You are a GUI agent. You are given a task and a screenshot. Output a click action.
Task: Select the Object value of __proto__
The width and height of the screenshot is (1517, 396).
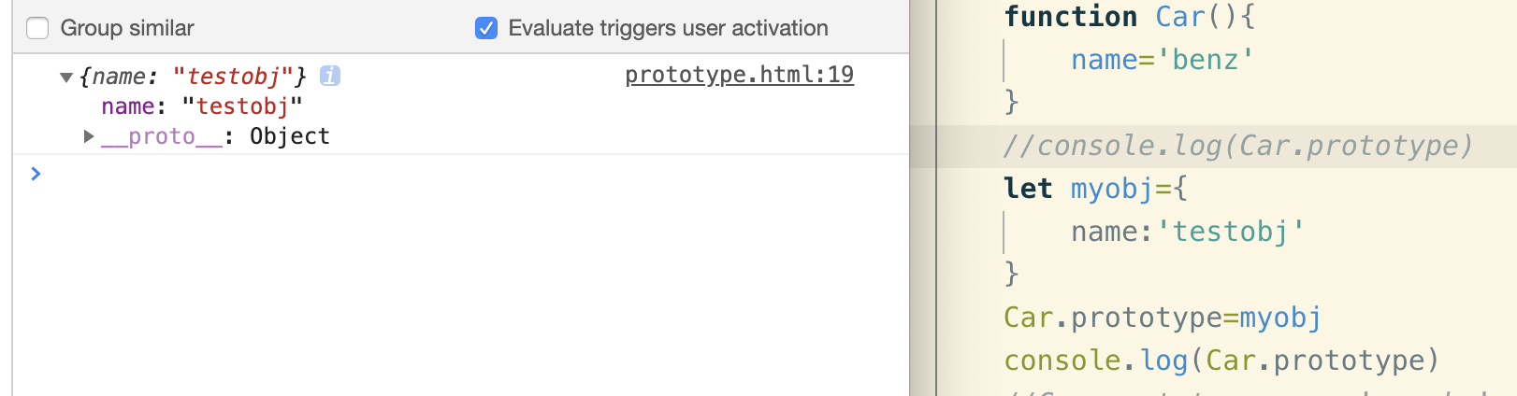coord(290,136)
